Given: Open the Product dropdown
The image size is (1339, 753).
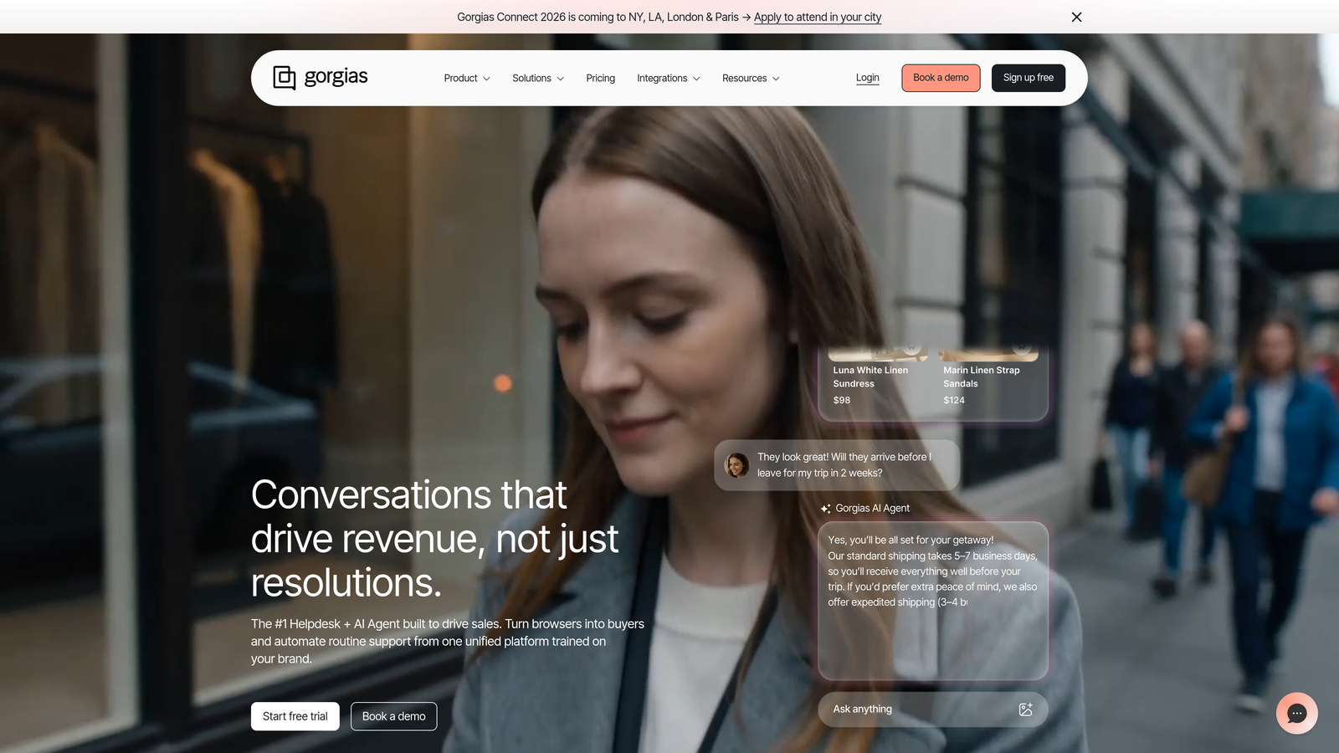Looking at the screenshot, I should pos(466,78).
